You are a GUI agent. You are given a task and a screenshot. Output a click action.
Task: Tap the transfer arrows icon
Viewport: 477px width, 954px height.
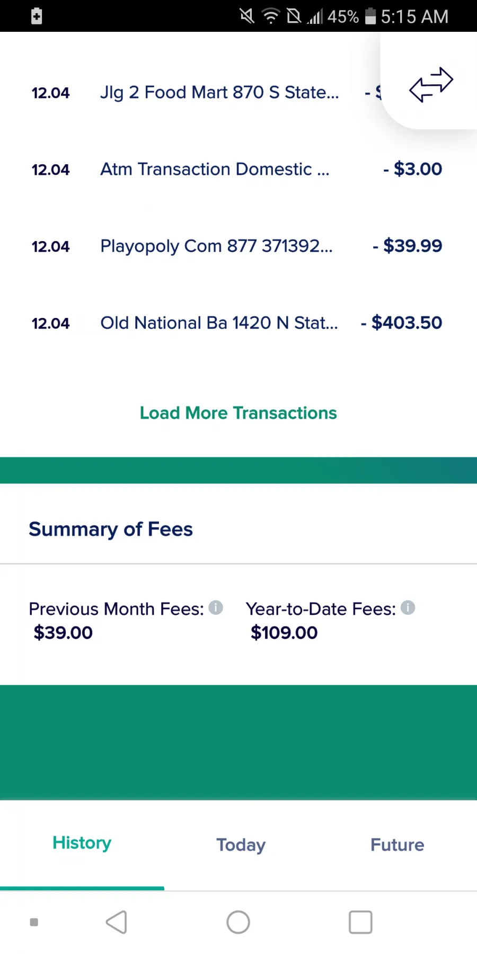[x=431, y=85]
